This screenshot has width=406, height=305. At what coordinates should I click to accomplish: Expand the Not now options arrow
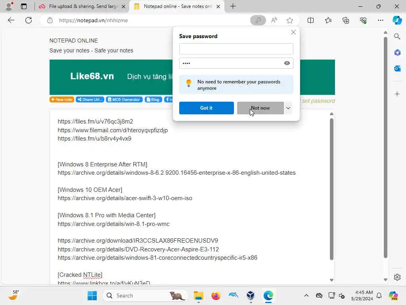[288, 108]
